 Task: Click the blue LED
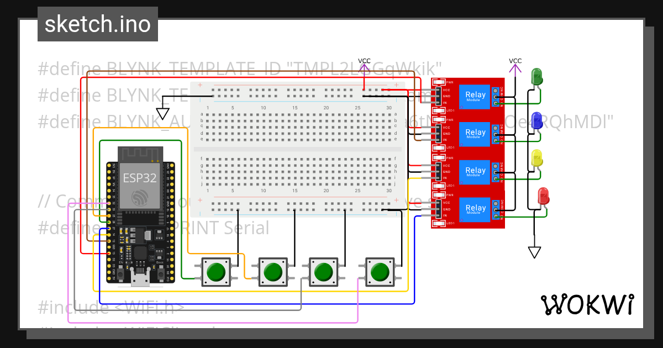pyautogui.click(x=536, y=121)
